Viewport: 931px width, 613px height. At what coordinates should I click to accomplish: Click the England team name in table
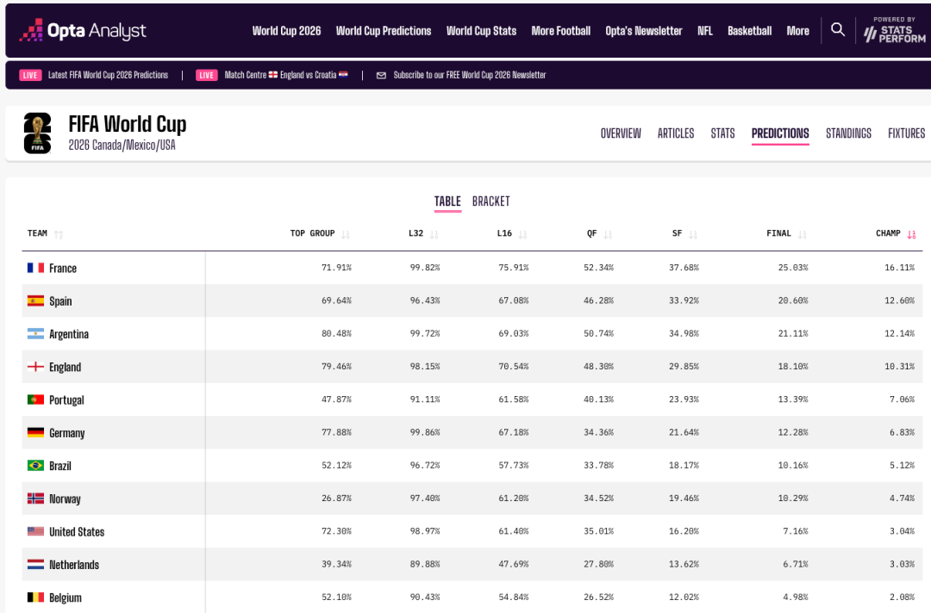[66, 367]
